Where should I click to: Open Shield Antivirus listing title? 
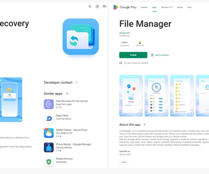64,159
